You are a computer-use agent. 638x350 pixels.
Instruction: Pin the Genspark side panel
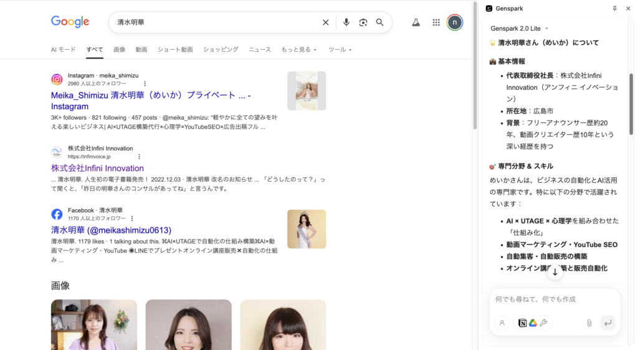pos(615,8)
